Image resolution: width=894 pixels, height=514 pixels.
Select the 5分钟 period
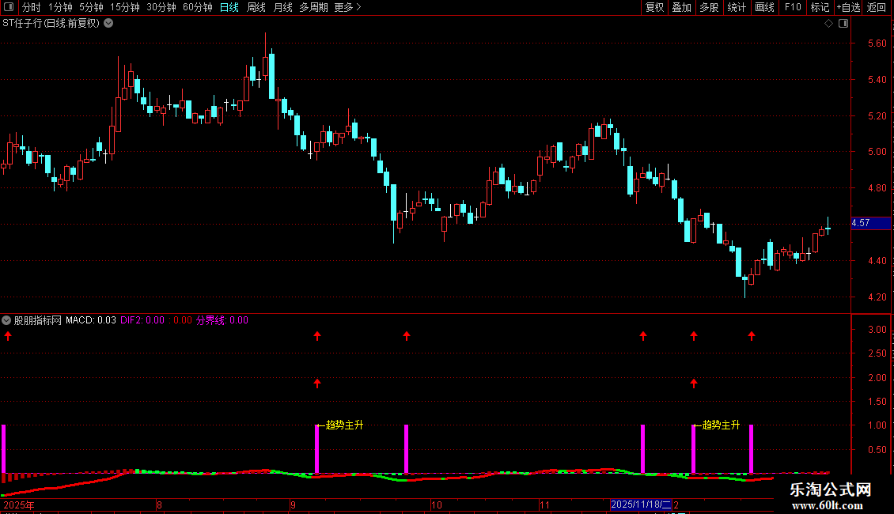91,7
